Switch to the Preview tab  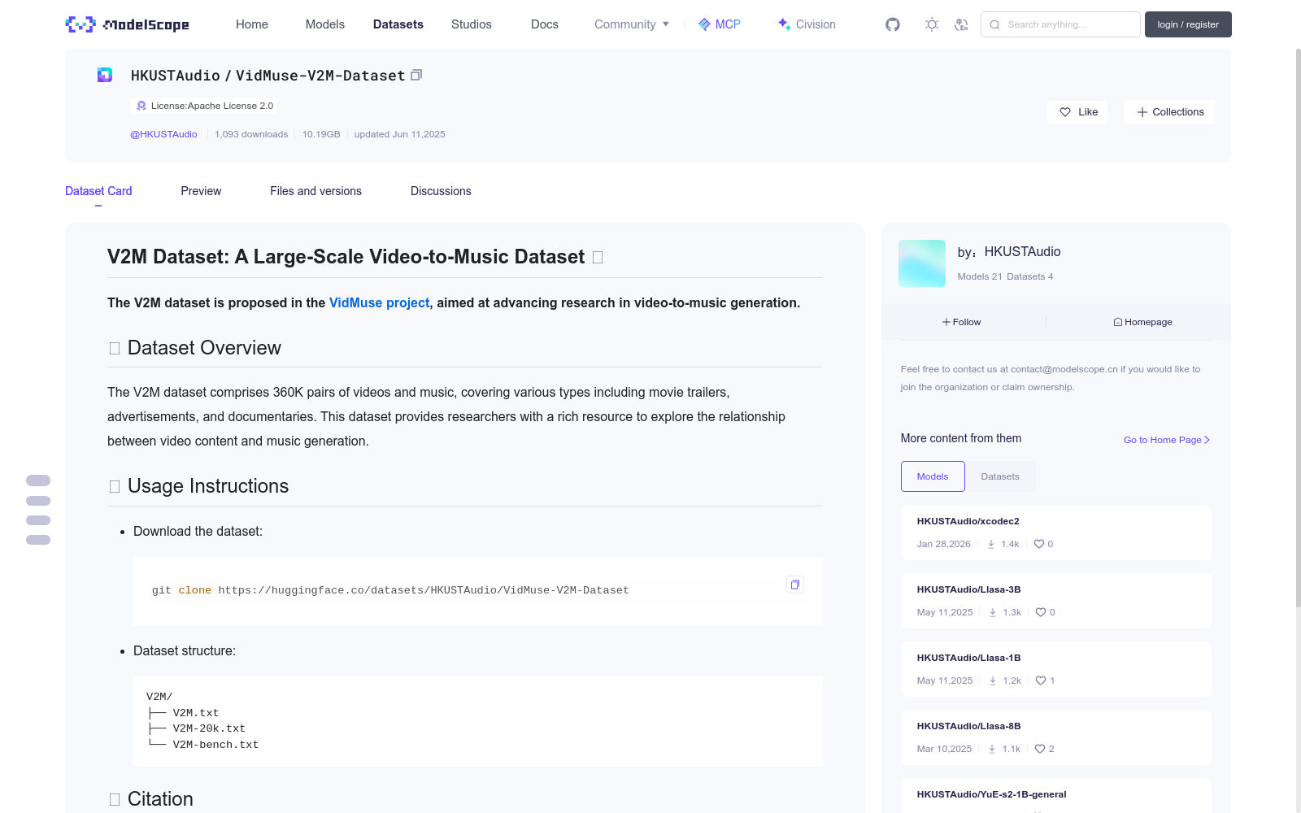pos(201,191)
